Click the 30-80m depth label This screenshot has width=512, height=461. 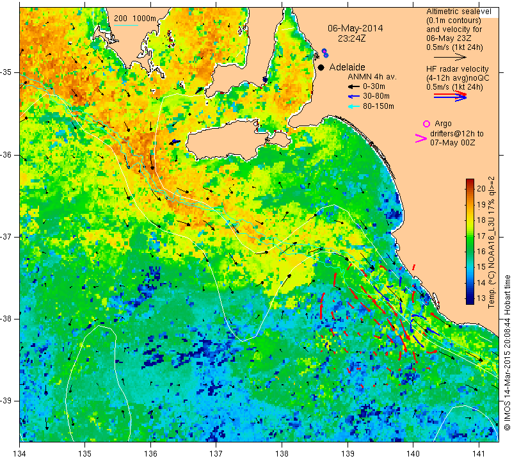[x=376, y=97]
